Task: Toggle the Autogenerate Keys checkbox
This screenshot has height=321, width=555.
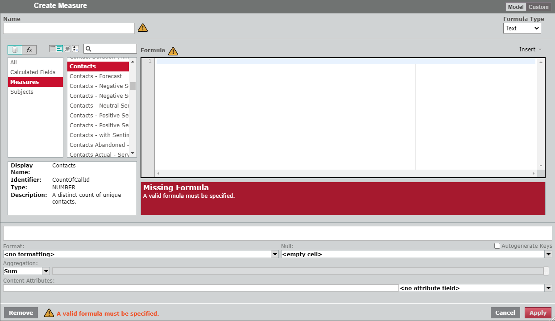Action: point(497,246)
